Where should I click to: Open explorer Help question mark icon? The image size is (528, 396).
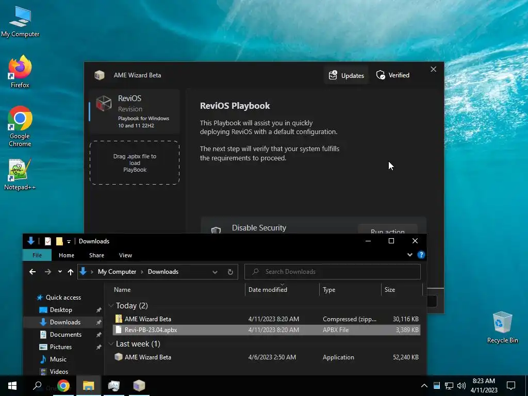421,255
